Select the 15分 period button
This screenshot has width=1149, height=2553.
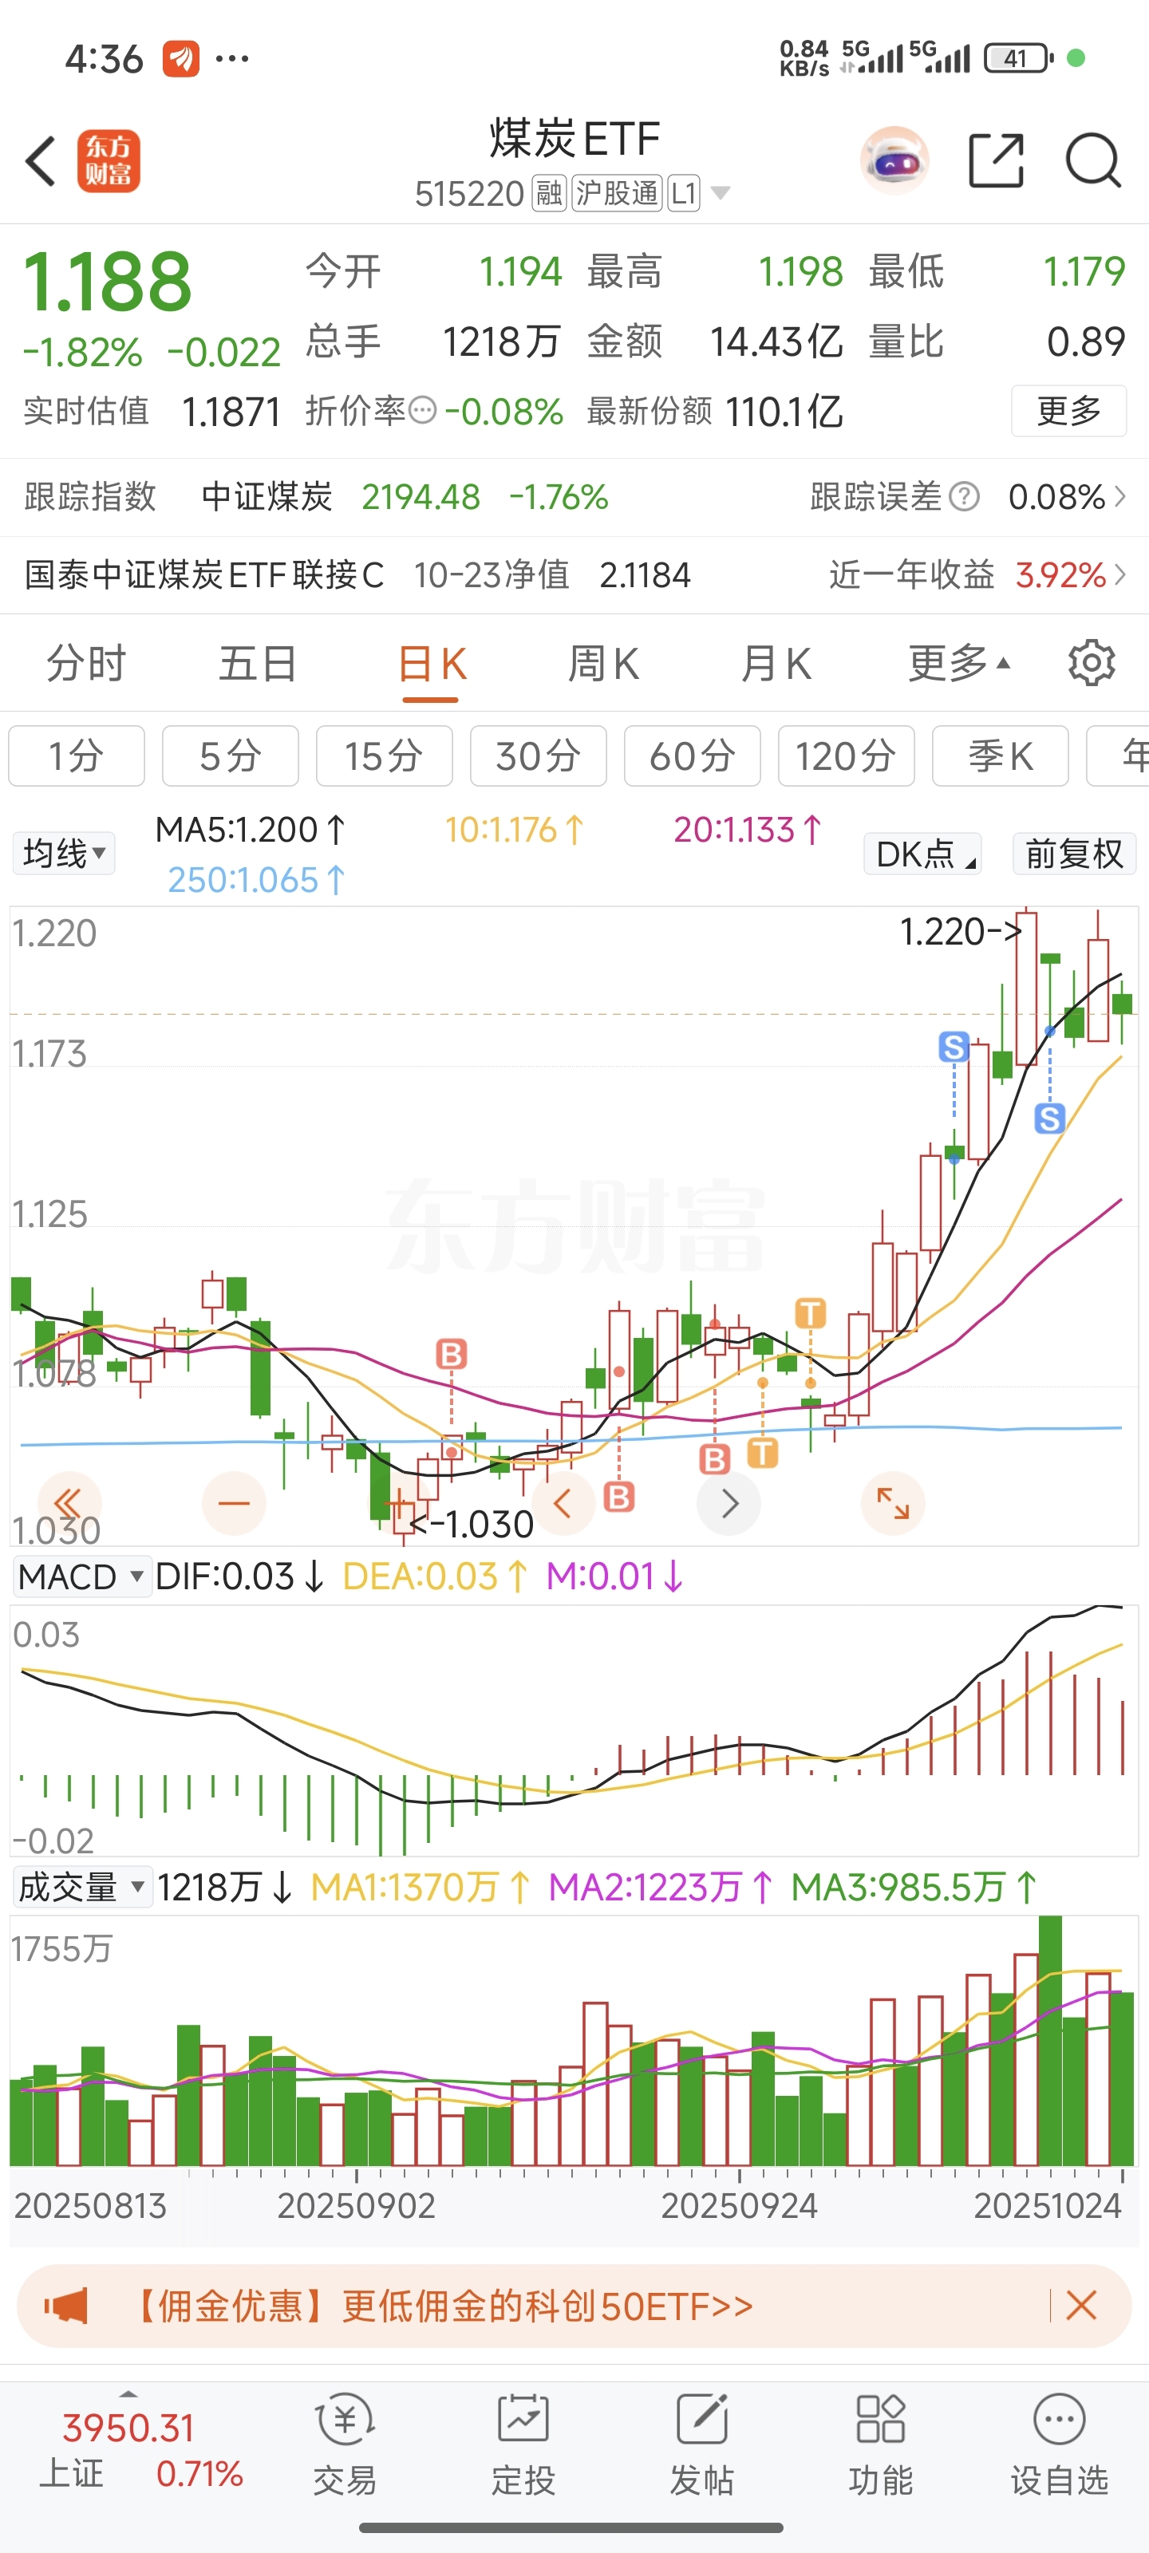384,756
